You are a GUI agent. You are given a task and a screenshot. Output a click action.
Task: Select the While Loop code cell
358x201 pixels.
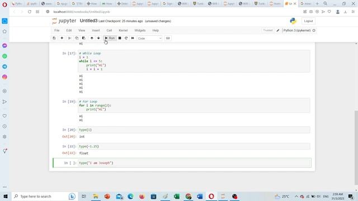[x=194, y=61]
